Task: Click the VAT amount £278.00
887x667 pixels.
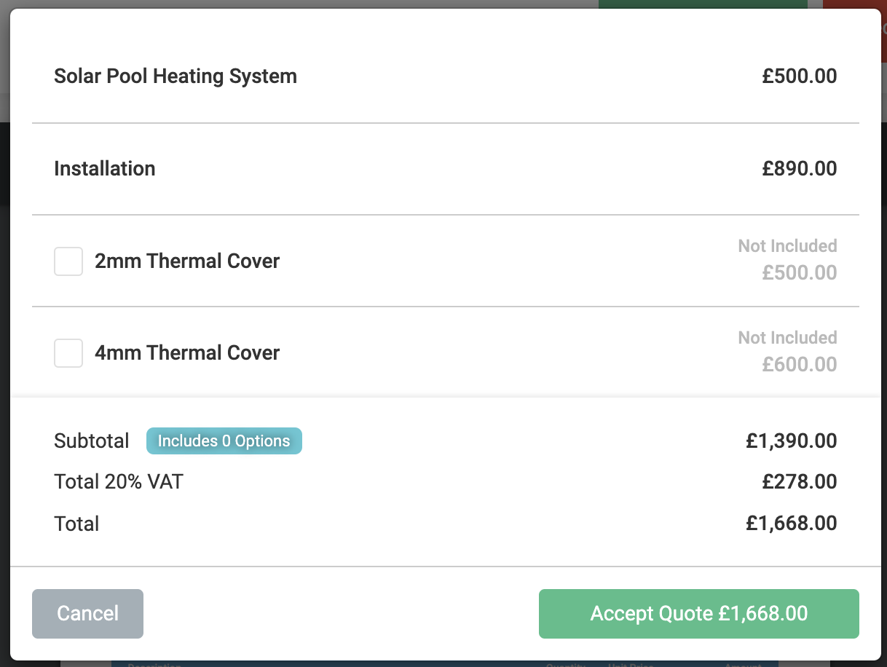Action: click(x=799, y=482)
